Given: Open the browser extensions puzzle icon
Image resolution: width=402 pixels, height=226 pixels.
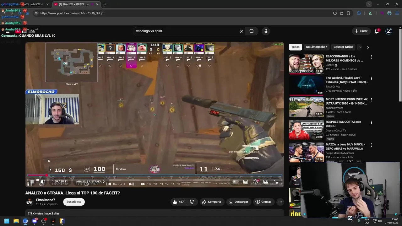Looking at the screenshot, I should coord(359,13).
